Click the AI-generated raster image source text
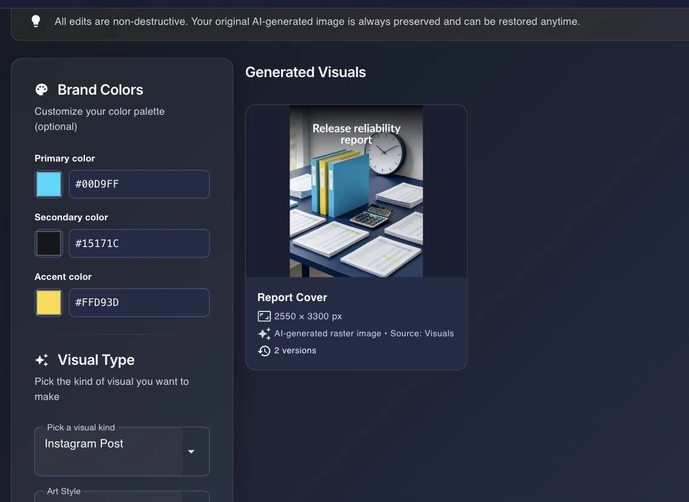 coord(364,334)
